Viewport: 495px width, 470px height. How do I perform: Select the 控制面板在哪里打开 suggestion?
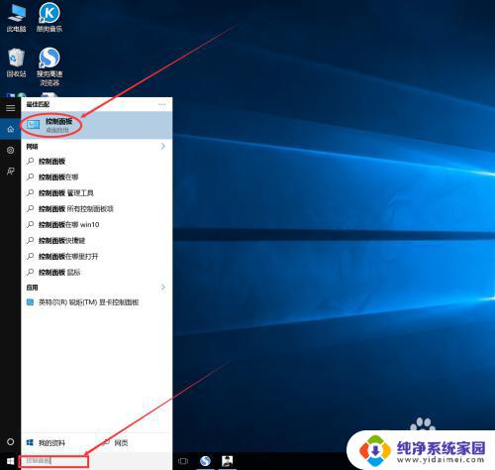pos(97,257)
